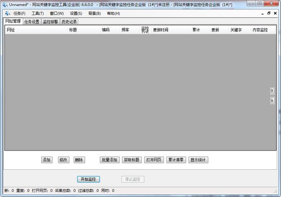Click the title bar application icon
The height and width of the screenshot is (197, 281).
(x=5, y=5)
